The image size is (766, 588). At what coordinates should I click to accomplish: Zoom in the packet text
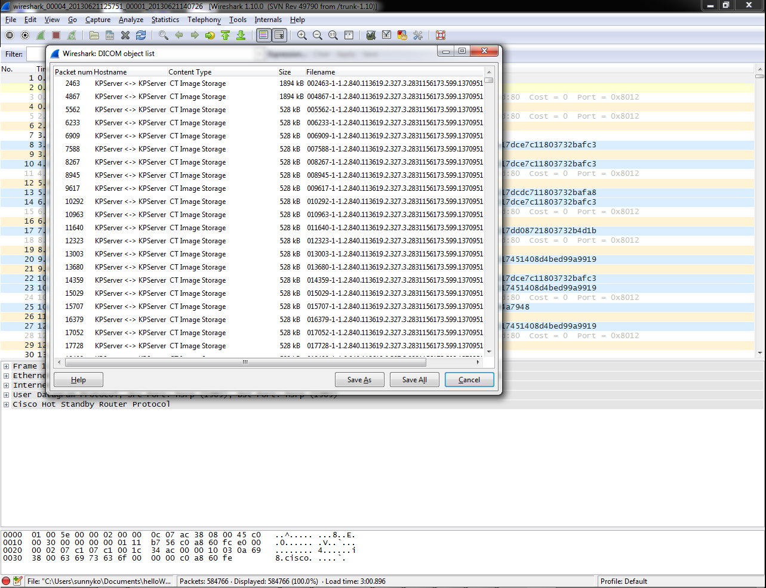click(302, 36)
